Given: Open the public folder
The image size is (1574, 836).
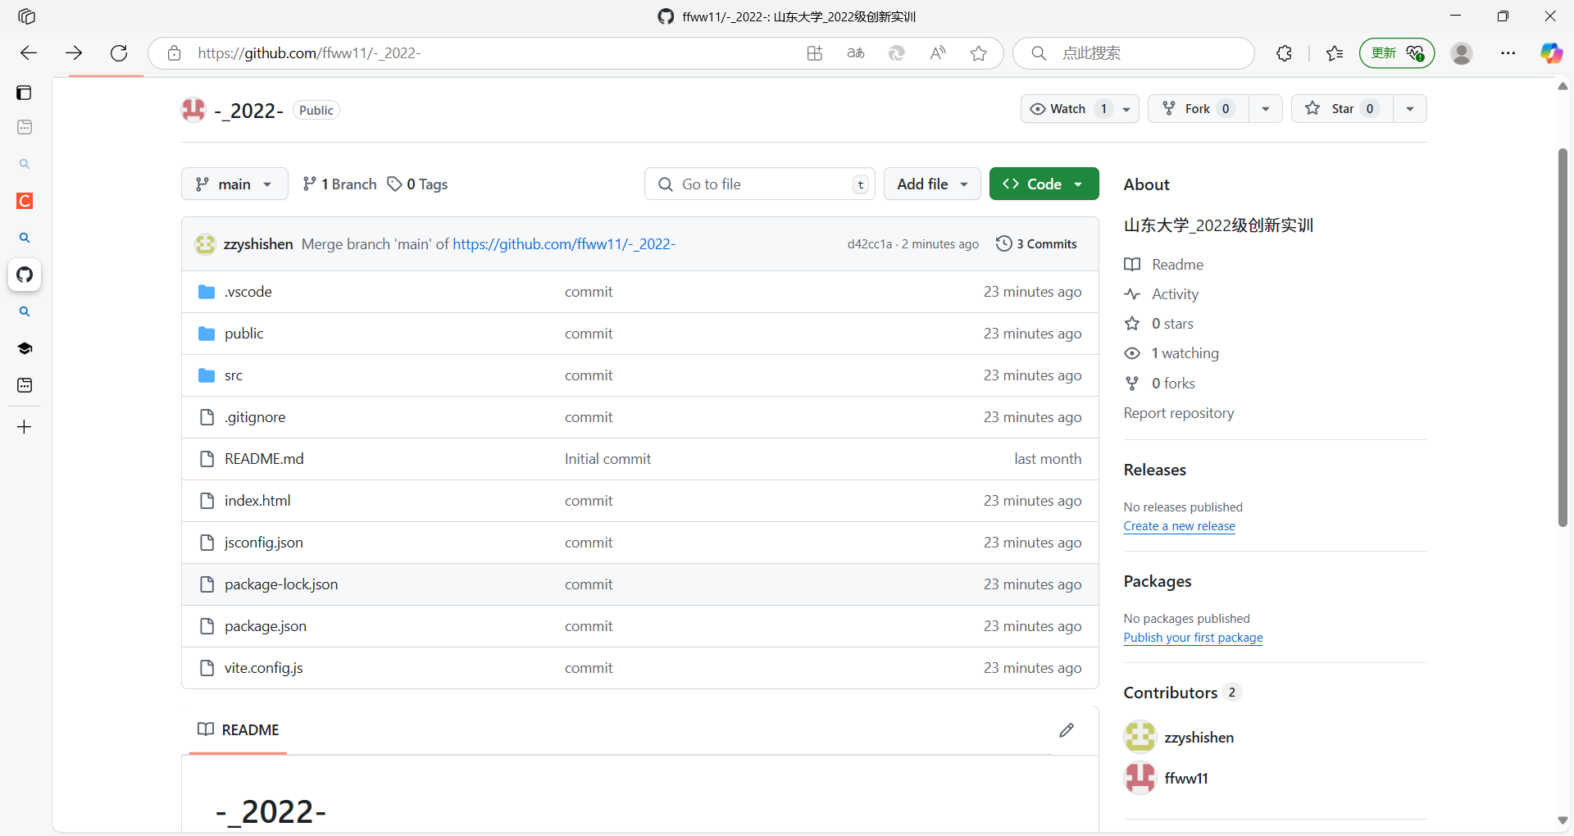Looking at the screenshot, I should pyautogui.click(x=244, y=334).
